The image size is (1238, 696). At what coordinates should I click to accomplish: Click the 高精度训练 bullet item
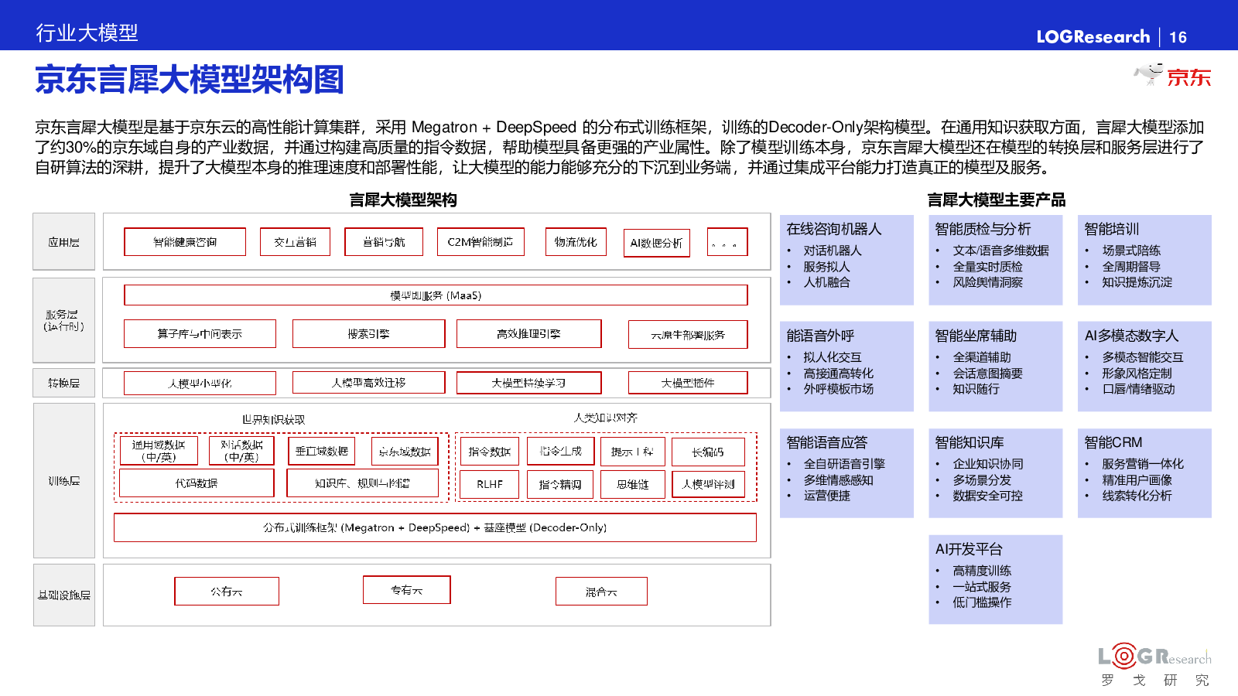[x=982, y=571]
